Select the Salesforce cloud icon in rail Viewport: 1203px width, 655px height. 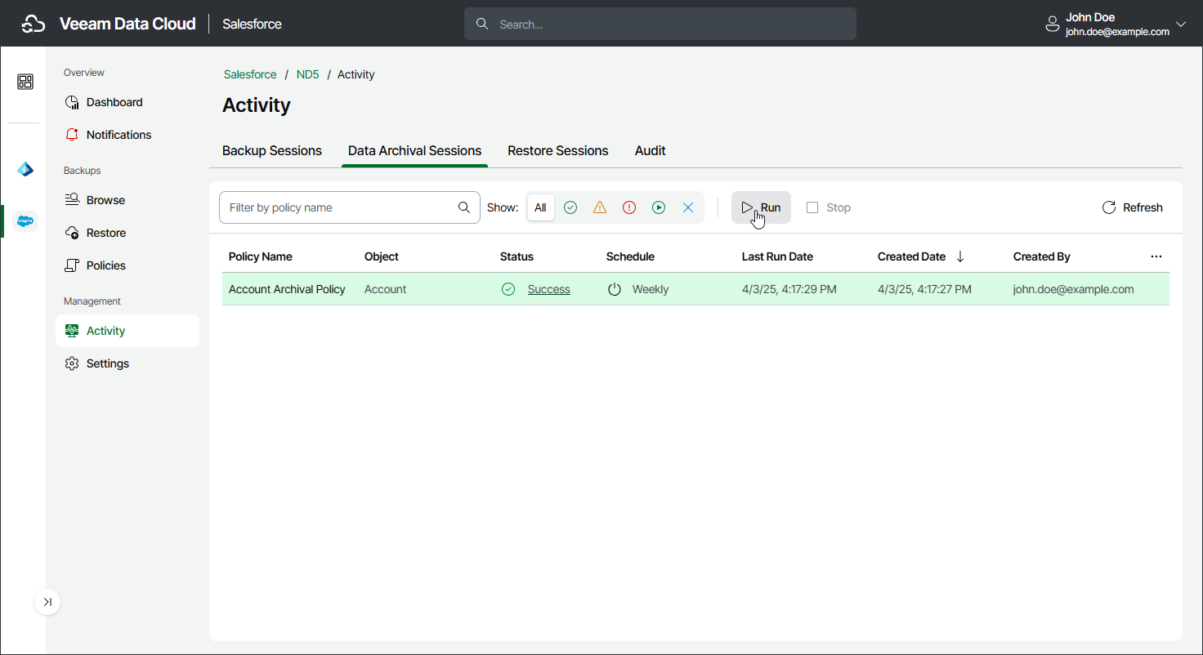click(x=25, y=221)
